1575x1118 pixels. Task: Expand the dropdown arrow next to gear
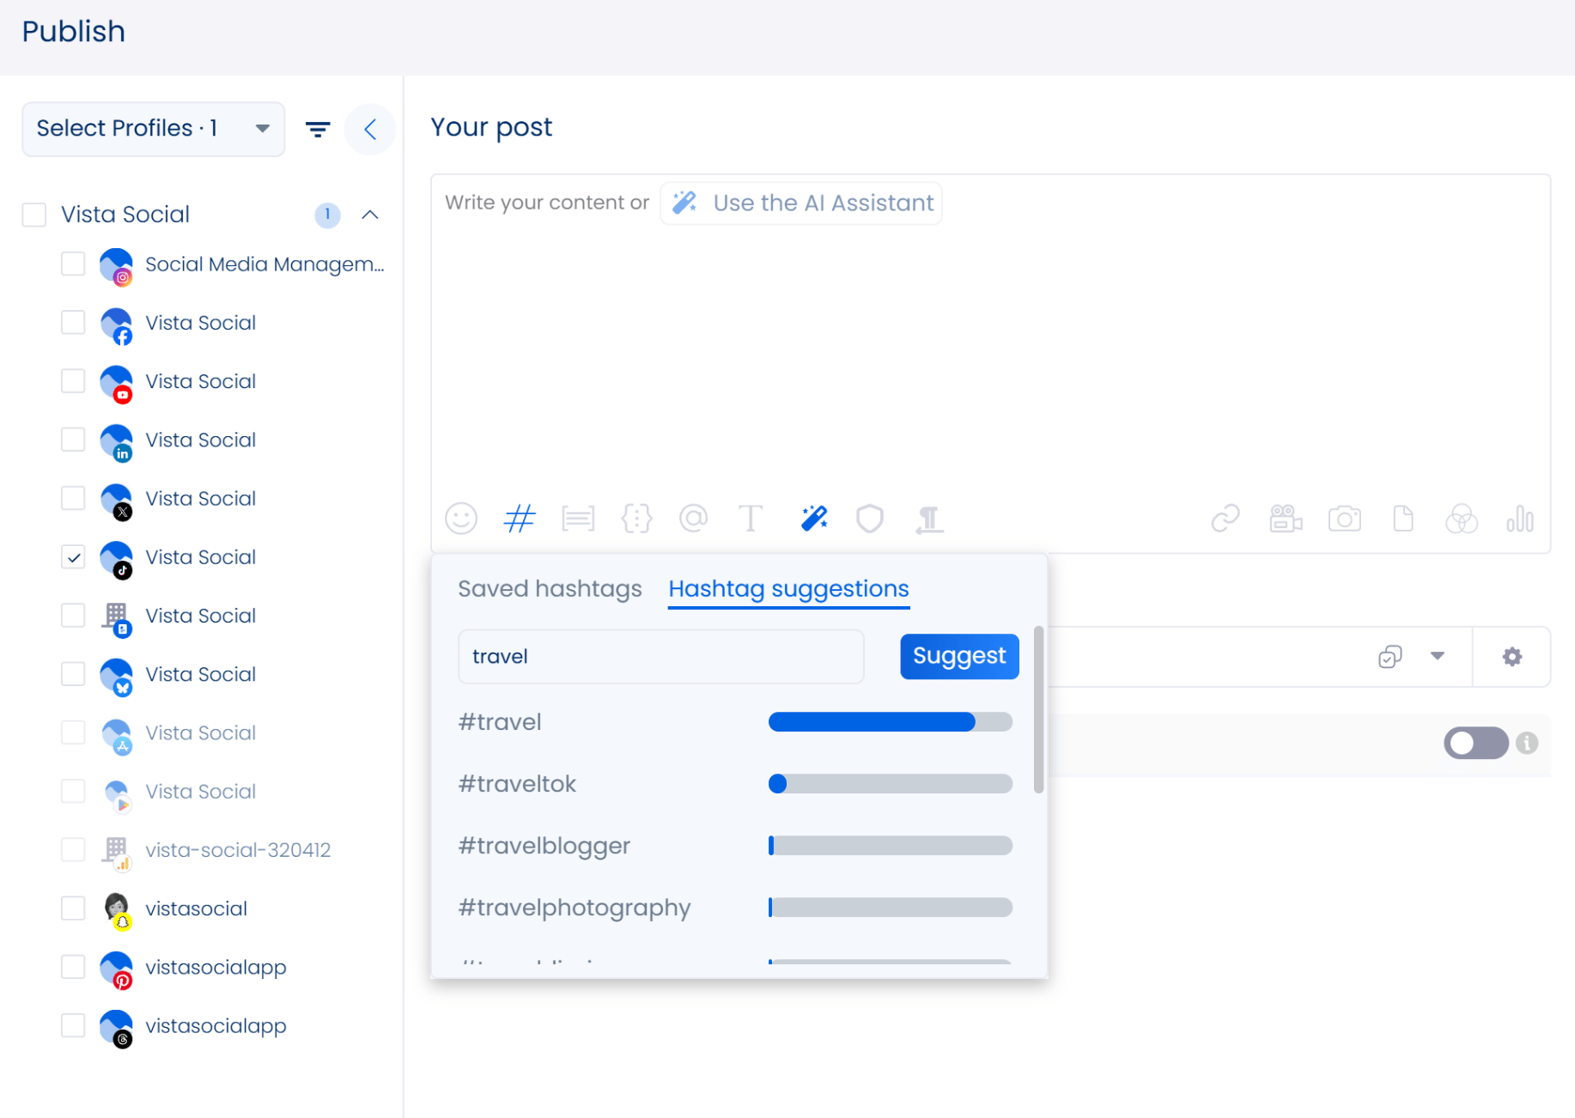[1437, 657]
